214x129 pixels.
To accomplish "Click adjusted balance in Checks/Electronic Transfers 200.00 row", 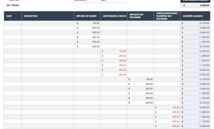I will point(195,112).
